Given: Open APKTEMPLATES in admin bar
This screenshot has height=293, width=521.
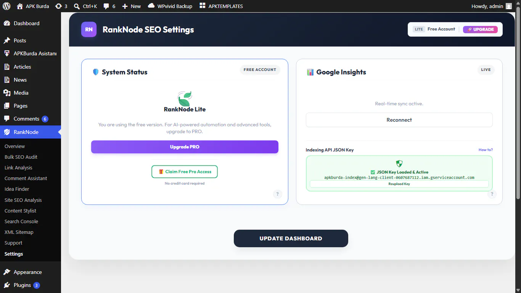Looking at the screenshot, I should (221, 6).
